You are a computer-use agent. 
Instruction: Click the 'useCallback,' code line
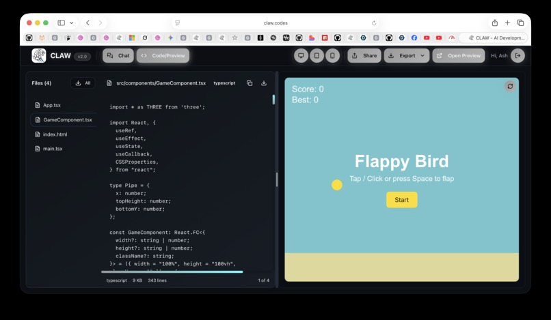tap(134, 154)
